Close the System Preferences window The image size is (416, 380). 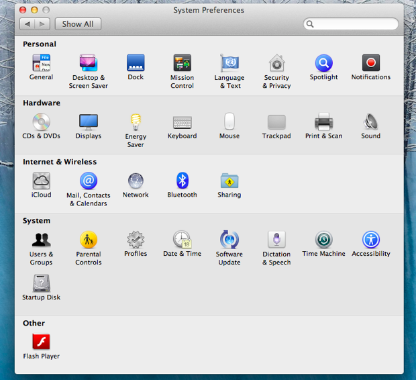(x=23, y=10)
